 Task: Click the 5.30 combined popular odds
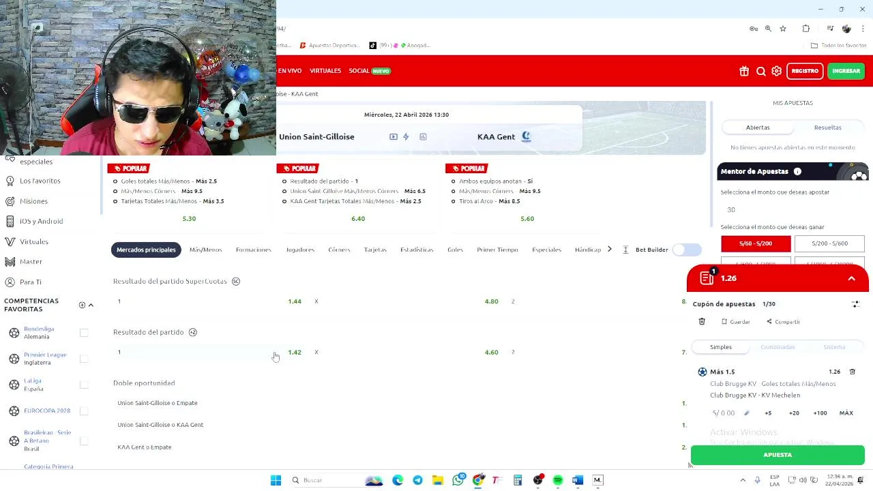189,219
